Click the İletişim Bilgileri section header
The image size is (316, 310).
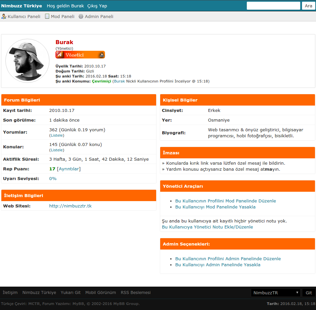tap(79, 195)
